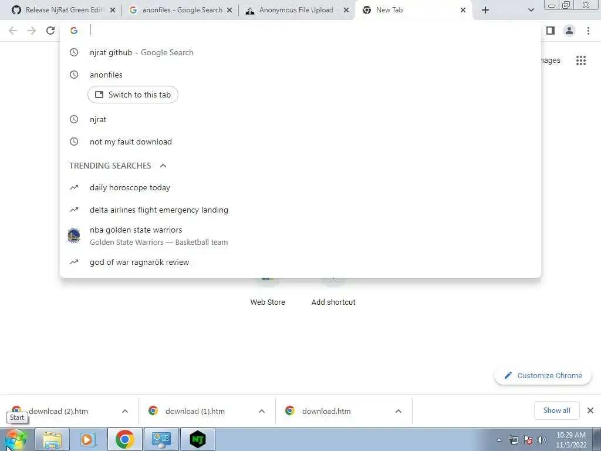This screenshot has width=601, height=451.
Task: Click the Golden State Warriors logo
Action: tap(74, 235)
